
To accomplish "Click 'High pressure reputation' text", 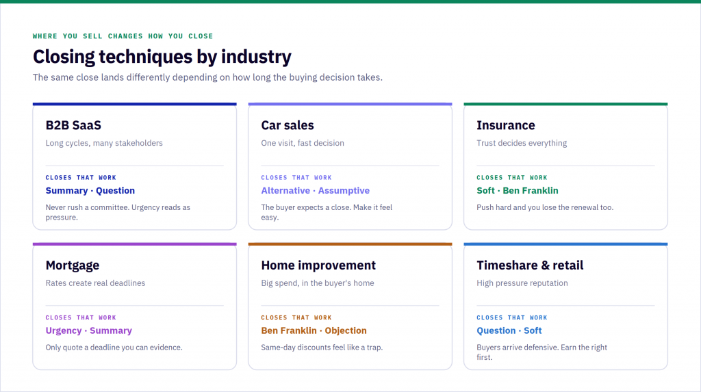I will point(522,283).
